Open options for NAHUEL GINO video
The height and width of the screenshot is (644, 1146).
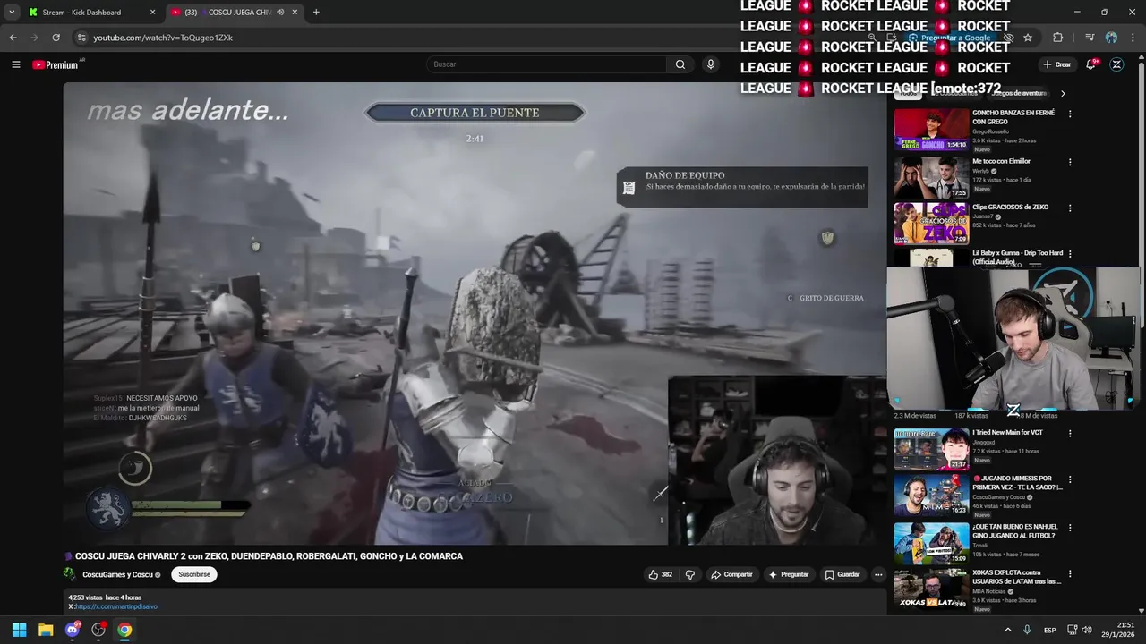pyautogui.click(x=1069, y=528)
